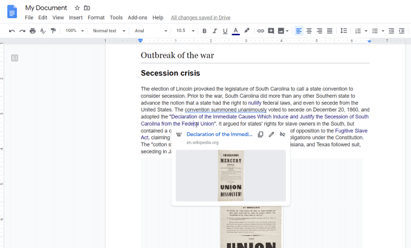Click the underlined convention summoned unanimously text
This screenshot has width=411, height=248.
click(225, 110)
